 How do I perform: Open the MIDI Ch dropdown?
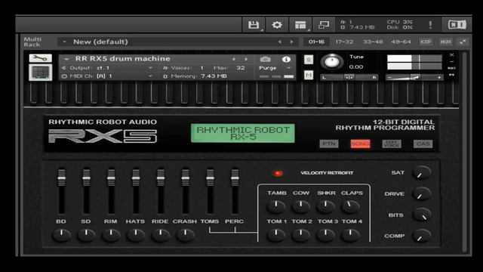click(151, 76)
